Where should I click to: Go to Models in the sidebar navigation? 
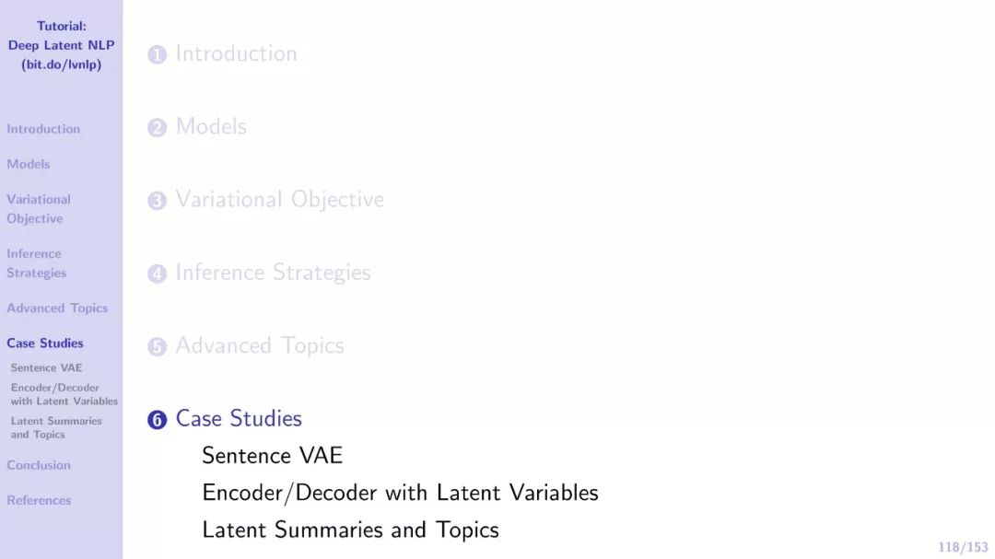28,164
